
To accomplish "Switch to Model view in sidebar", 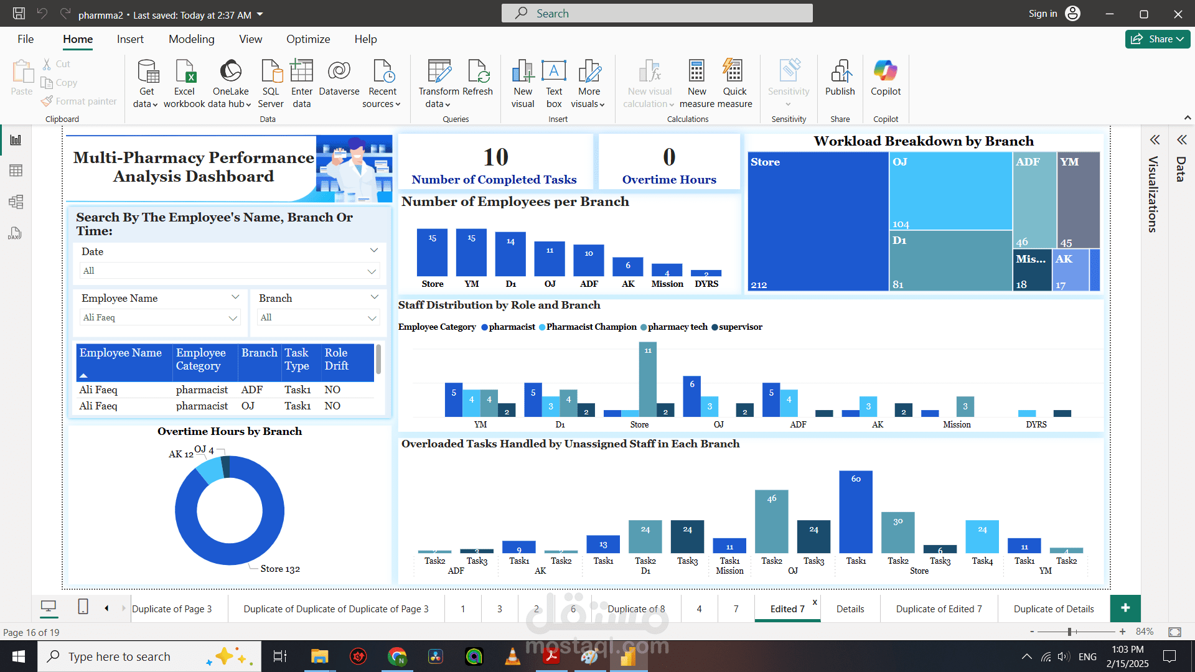I will [16, 202].
